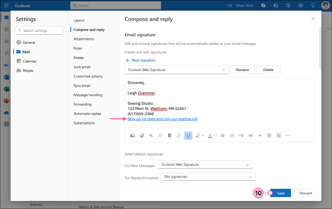This screenshot has height=209, width=332.
Task: Open the My Day calendar-check icon
Action: tap(288, 5)
